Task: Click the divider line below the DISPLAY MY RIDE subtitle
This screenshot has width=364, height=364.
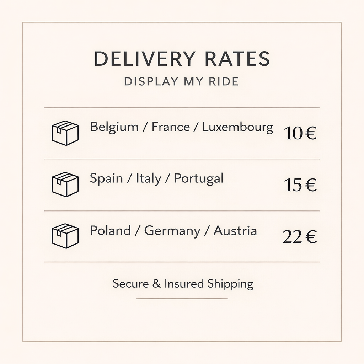Action: click(x=182, y=107)
